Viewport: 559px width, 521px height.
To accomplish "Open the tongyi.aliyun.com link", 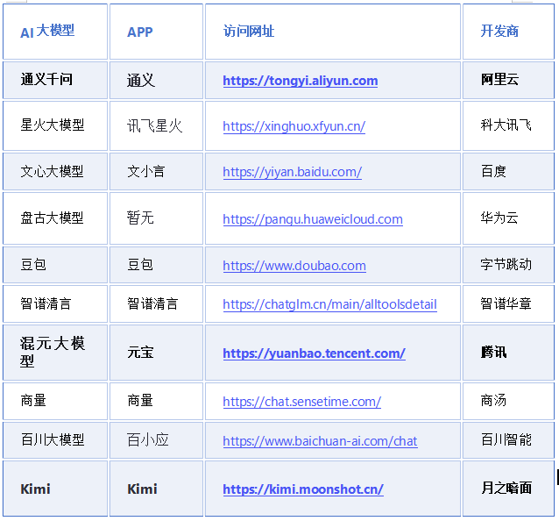I will coord(300,81).
